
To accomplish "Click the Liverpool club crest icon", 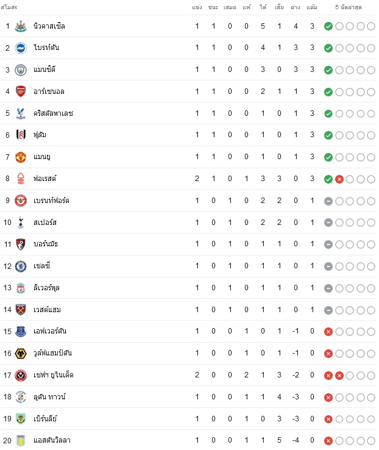I will pos(21,288).
